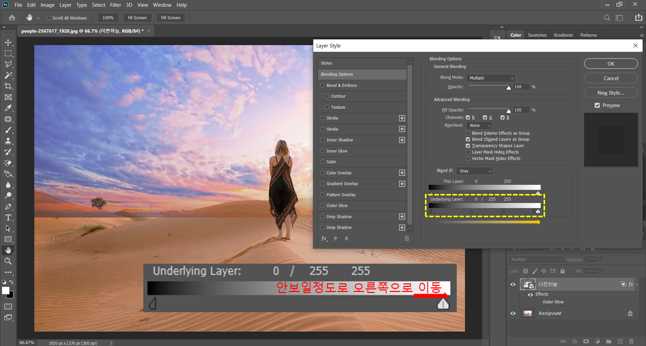Click the New Style button

[x=611, y=93]
